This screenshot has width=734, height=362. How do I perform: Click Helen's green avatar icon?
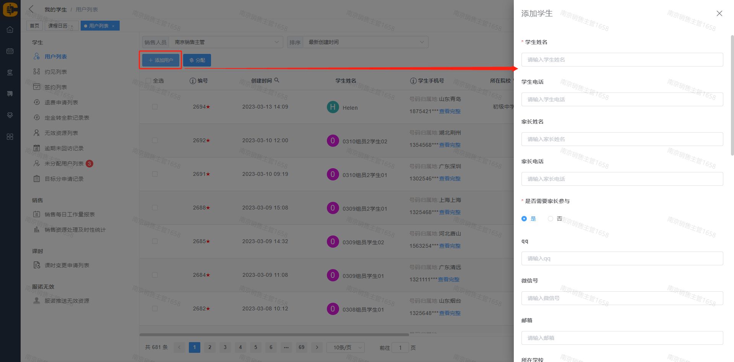(x=333, y=107)
